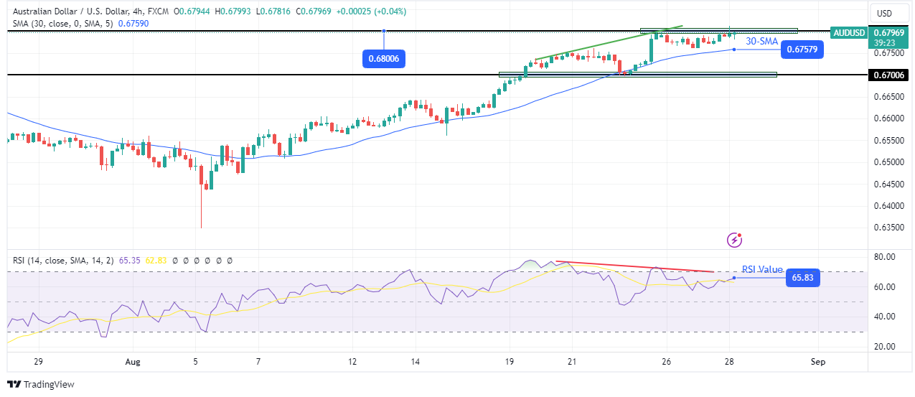The image size is (915, 397).
Task: Click the 65.83 RSI callout label
Action: pos(803,278)
